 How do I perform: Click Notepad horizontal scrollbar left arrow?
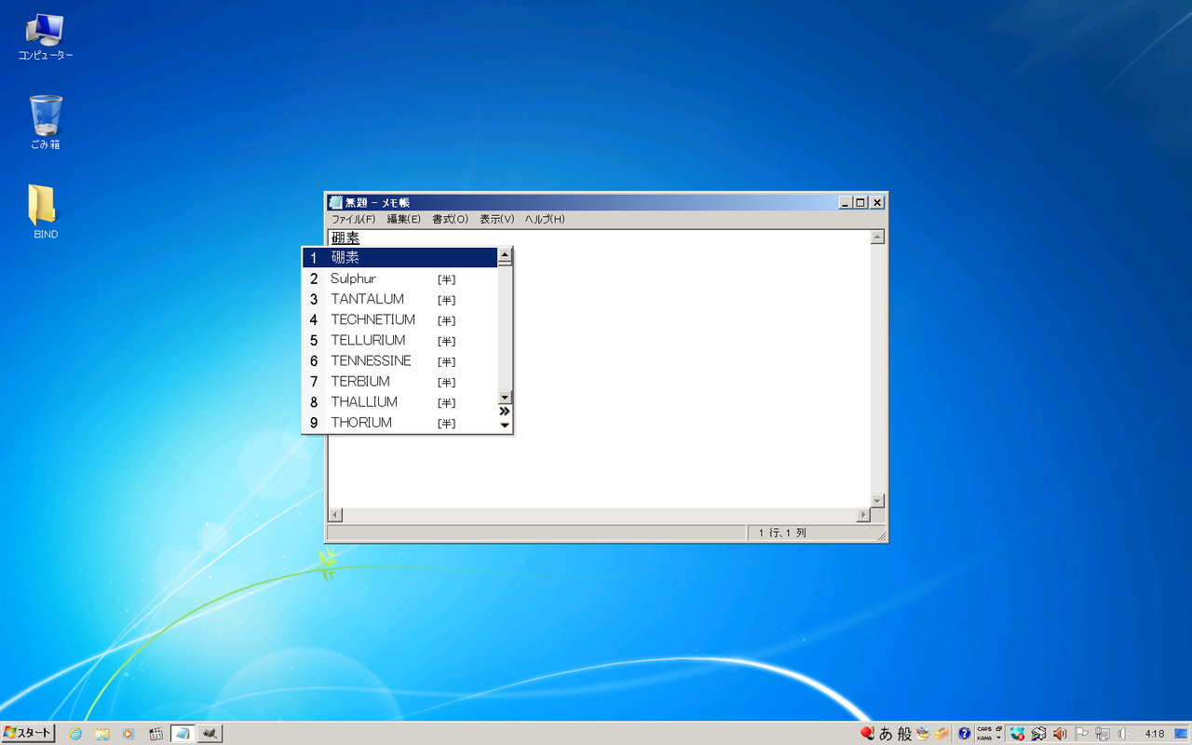(335, 515)
